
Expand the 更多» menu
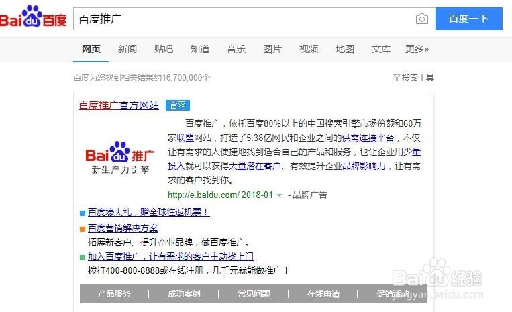(417, 49)
